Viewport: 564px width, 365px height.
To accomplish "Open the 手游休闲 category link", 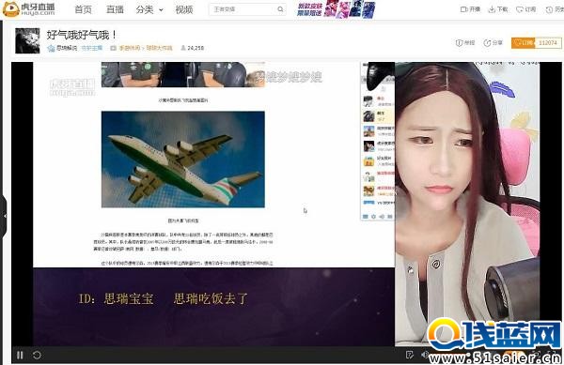I will 129,48.
